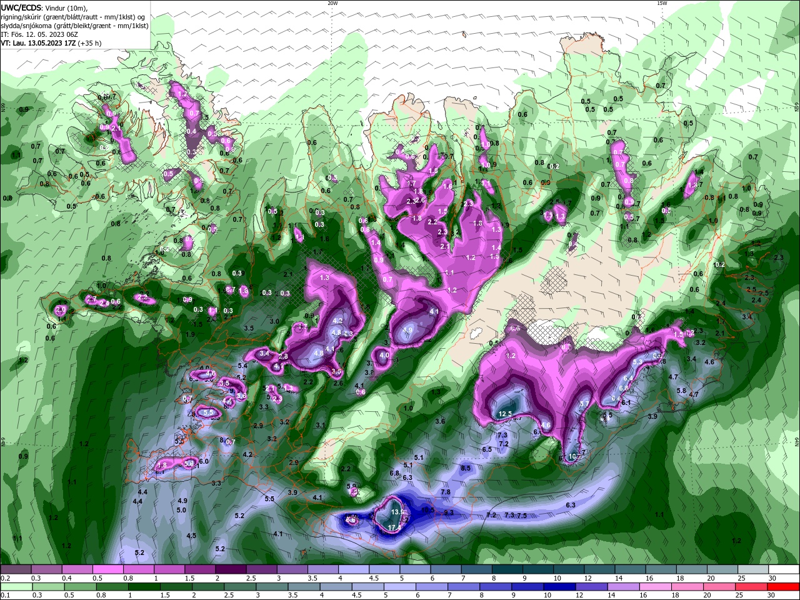Click the 12.5 value inside the teal area
This screenshot has width=800, height=600.
(x=505, y=414)
